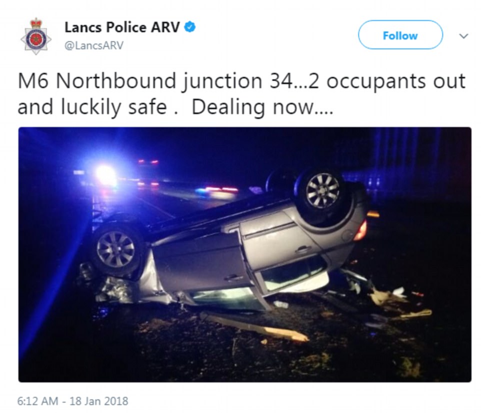Click the bright blue police light in photo

pos(105,175)
